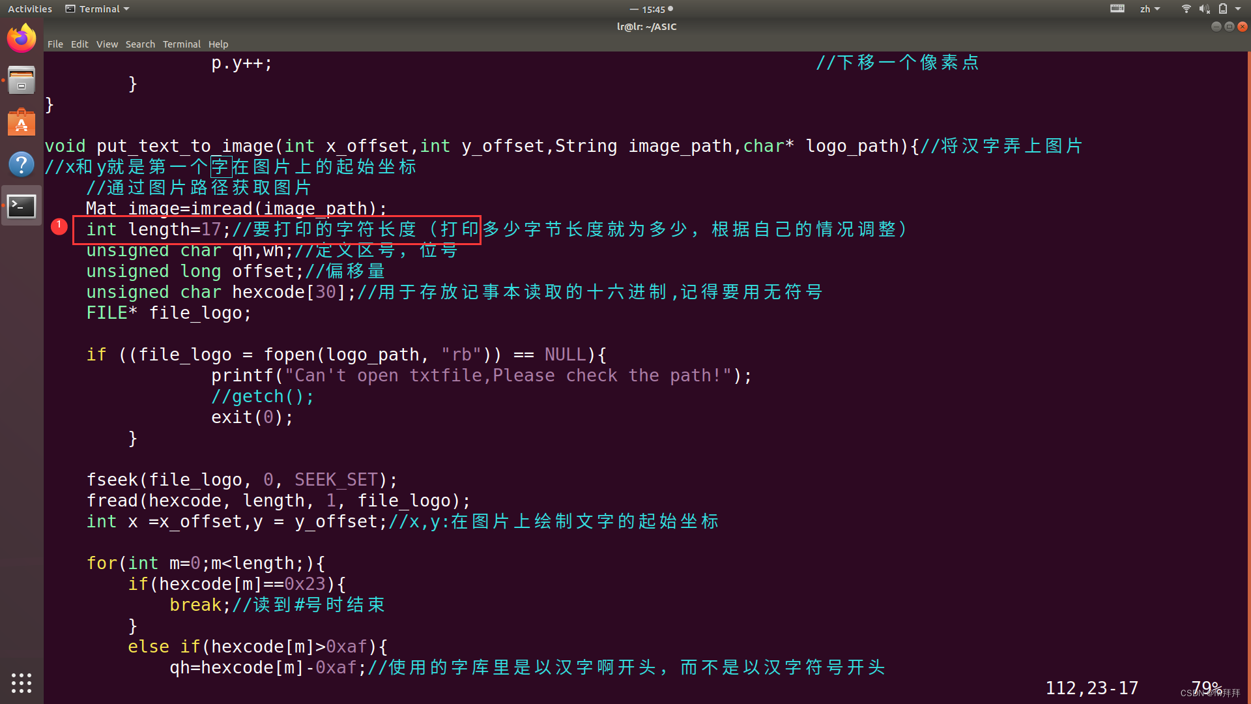This screenshot has height=704, width=1251.
Task: Click the Activities button
Action: point(30,9)
